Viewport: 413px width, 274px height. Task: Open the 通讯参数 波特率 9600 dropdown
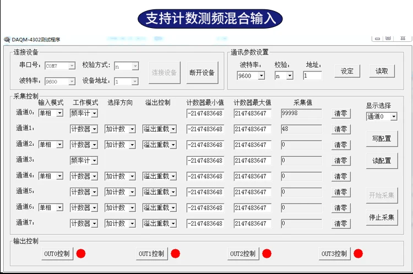coord(251,76)
